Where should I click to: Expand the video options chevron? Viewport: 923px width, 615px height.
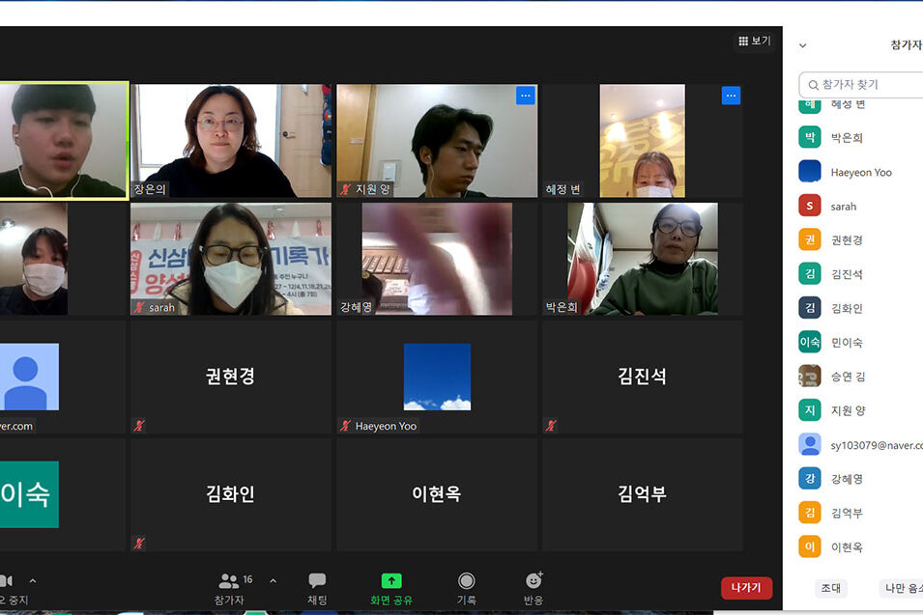(33, 581)
